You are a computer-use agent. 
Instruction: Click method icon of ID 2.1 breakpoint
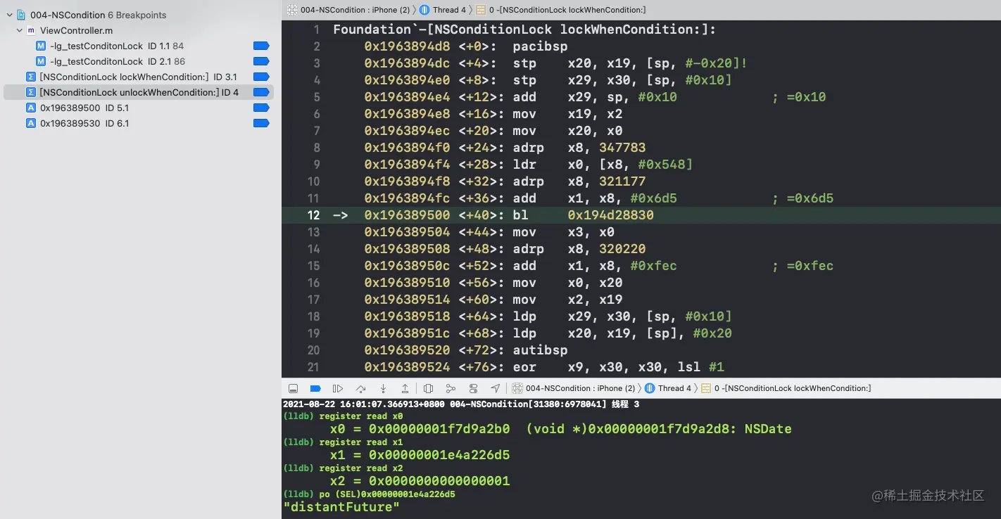click(x=41, y=61)
